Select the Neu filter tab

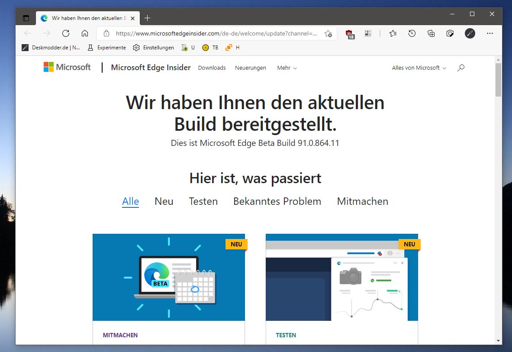[164, 201]
